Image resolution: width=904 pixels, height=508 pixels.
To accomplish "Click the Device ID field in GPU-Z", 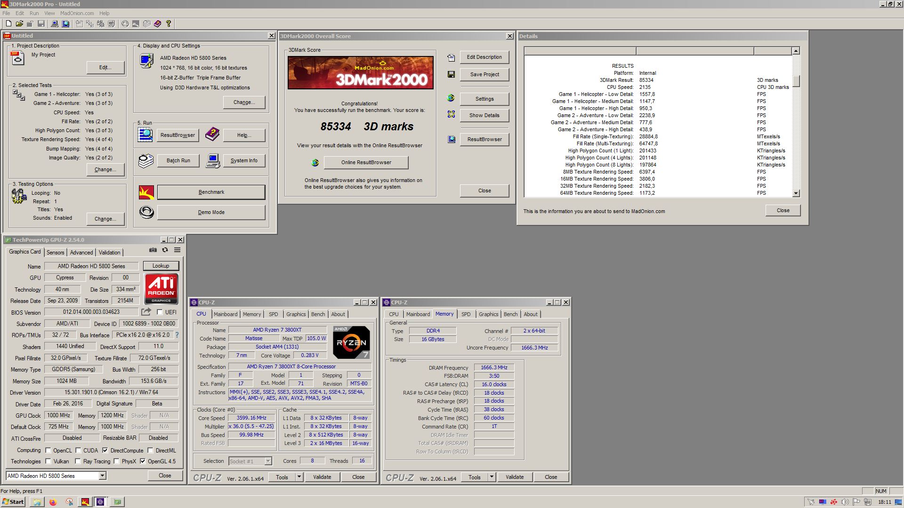I will 149,324.
